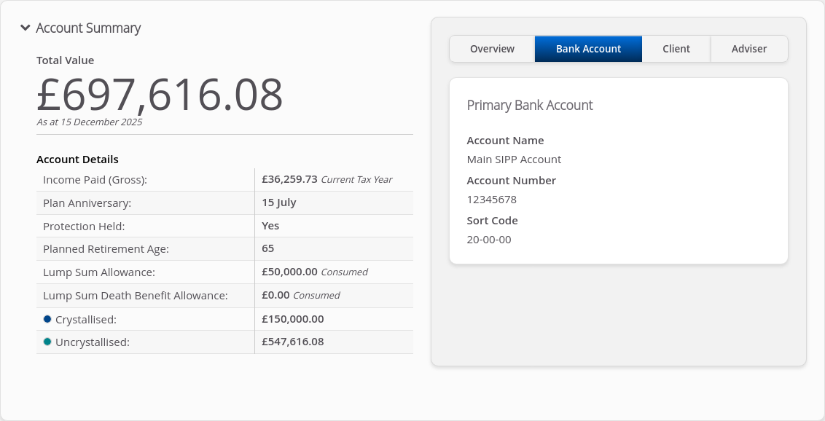Click the Uncrystallised row label
This screenshot has width=825, height=421.
92,342
